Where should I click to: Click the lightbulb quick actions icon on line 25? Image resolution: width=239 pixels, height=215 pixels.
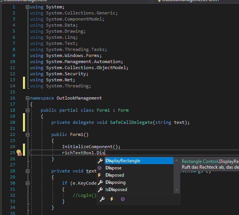pos(19,153)
